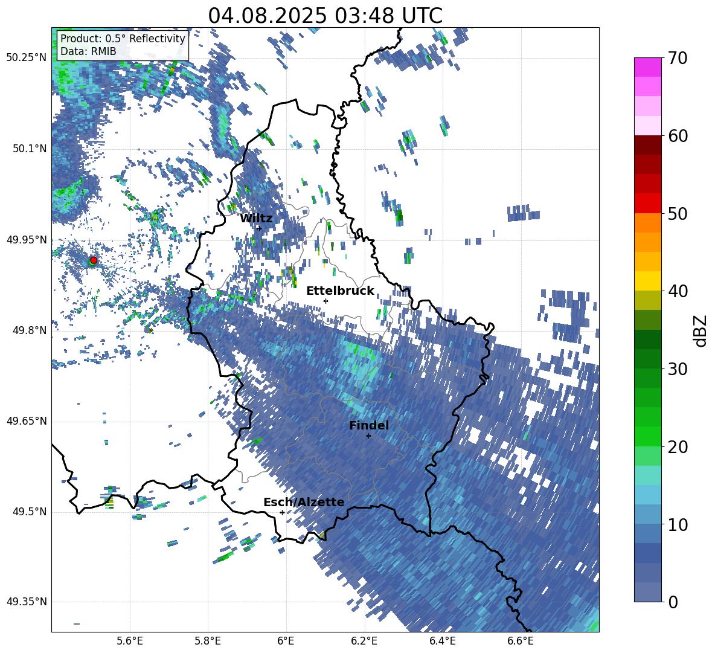Click the 50.25°N latitude label
Image resolution: width=715 pixels, height=653 pixels.
27,58
